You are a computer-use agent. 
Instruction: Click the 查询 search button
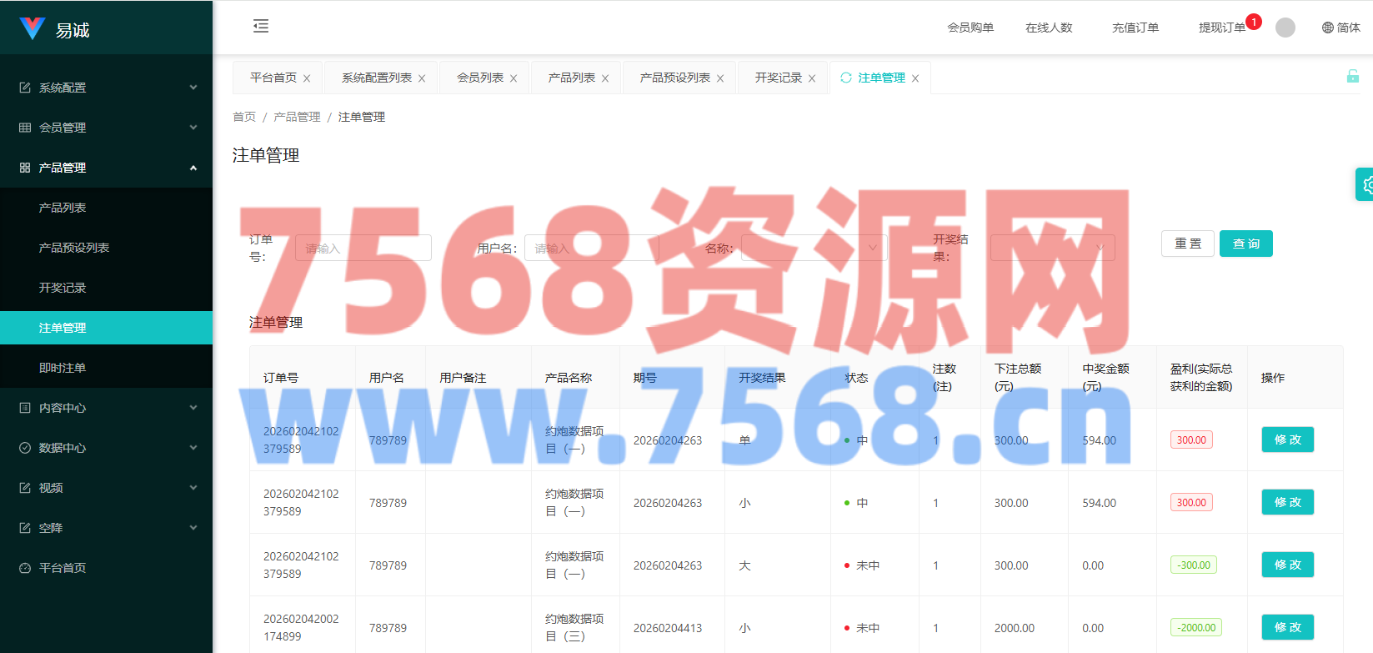(1245, 244)
